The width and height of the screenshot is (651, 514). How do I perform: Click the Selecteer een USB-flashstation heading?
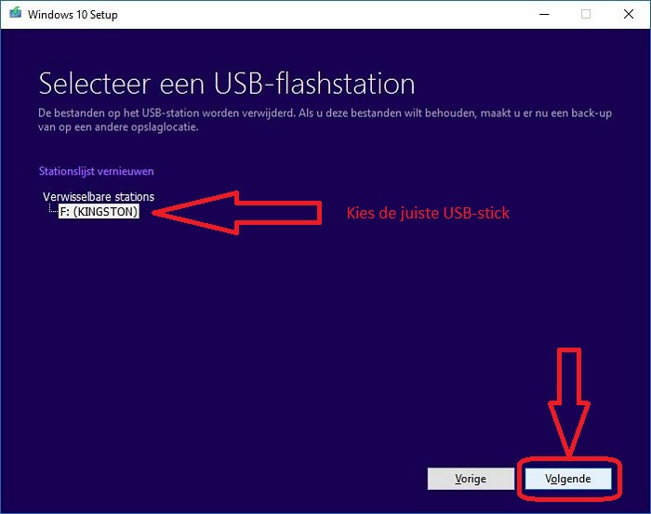[227, 84]
